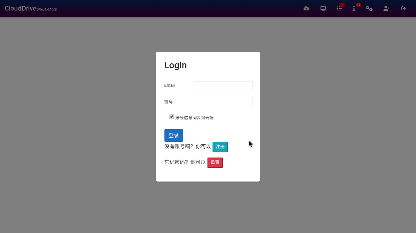Uncheck the 账号信息同步到云端 checkbox

[x=172, y=117]
